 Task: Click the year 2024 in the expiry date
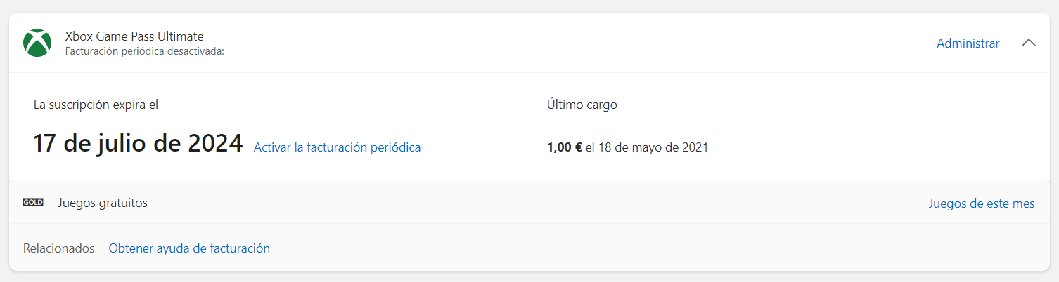click(215, 144)
